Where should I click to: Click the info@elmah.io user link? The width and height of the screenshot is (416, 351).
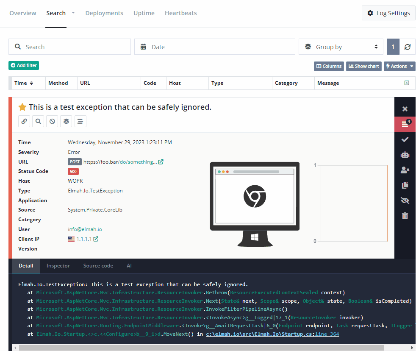(x=85, y=229)
